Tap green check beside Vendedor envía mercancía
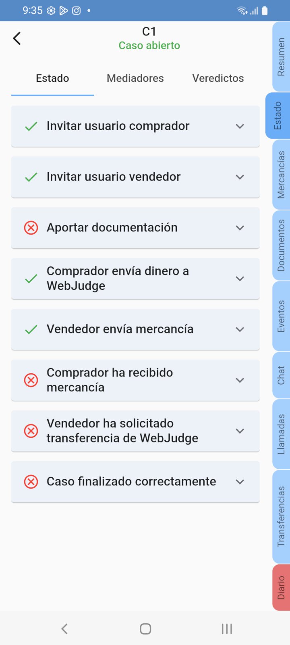Image resolution: width=290 pixels, height=645 pixels. click(31, 329)
